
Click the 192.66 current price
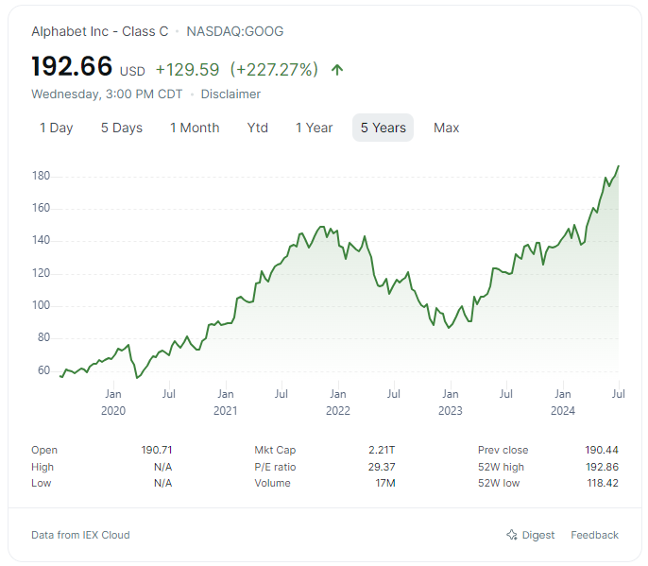(x=72, y=66)
